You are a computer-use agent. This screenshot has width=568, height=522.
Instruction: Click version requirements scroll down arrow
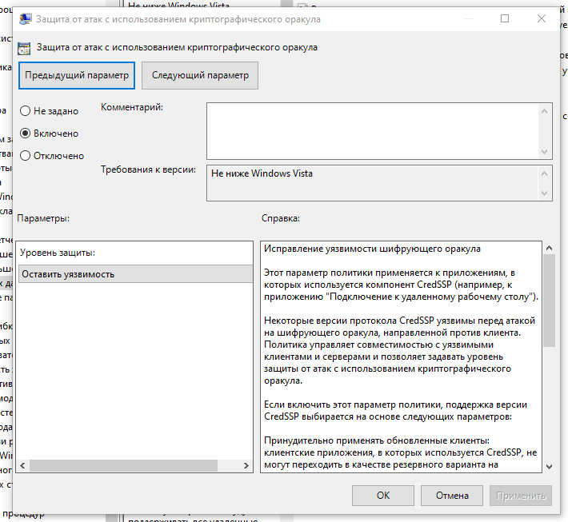tap(545, 193)
